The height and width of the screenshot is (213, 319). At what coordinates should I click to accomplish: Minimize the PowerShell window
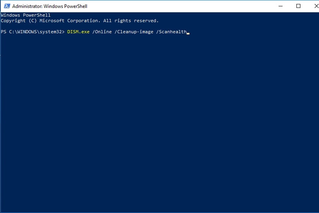[x=281, y=6]
